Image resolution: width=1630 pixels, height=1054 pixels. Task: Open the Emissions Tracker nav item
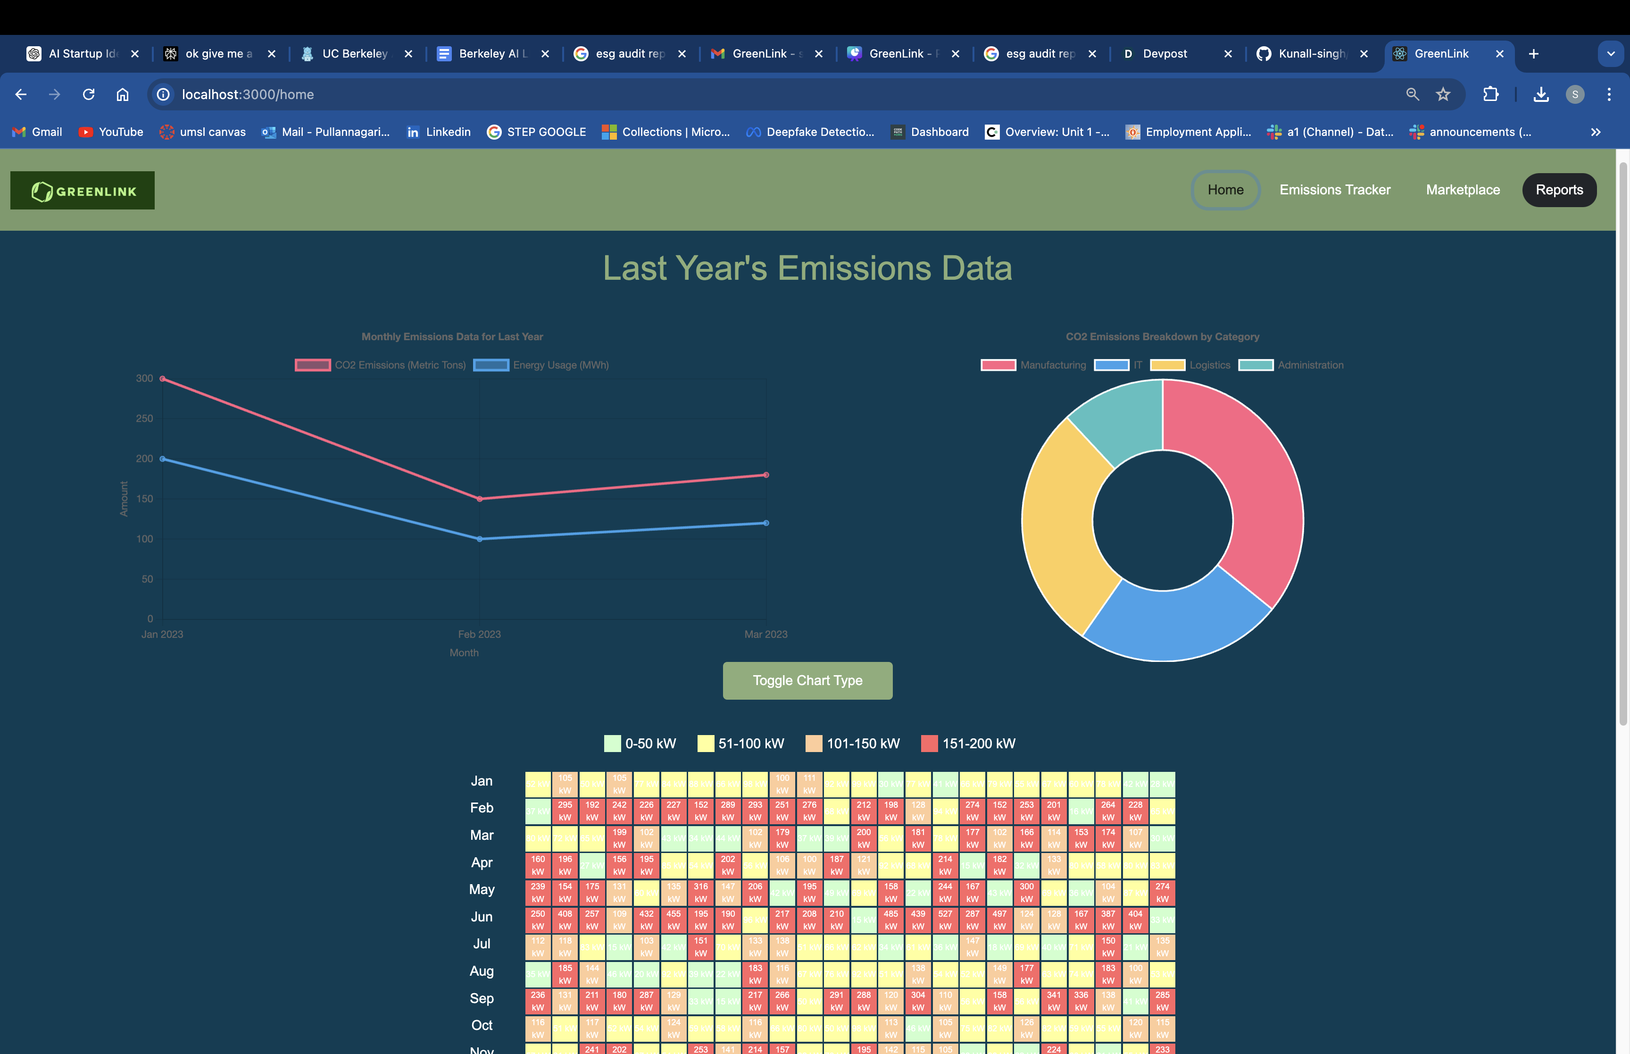(1334, 190)
